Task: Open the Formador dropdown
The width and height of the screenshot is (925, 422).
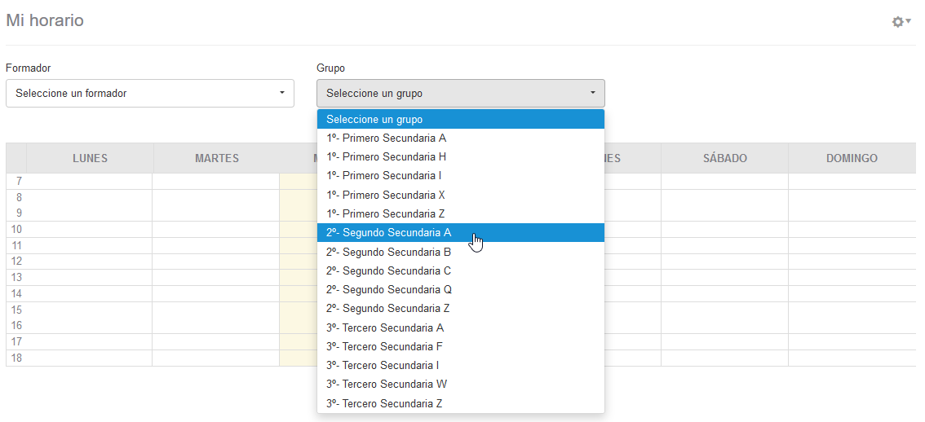Action: 149,93
